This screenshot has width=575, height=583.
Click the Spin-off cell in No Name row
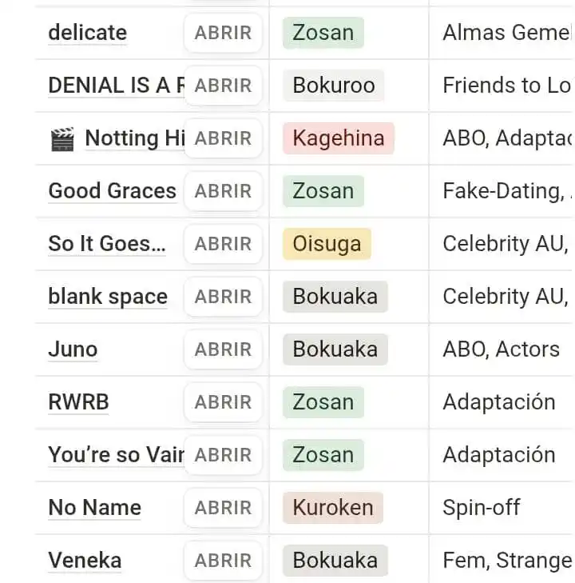coord(481,508)
